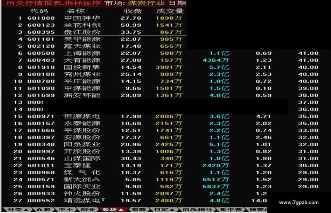Sort by the 收盘 column header

(133, 11)
